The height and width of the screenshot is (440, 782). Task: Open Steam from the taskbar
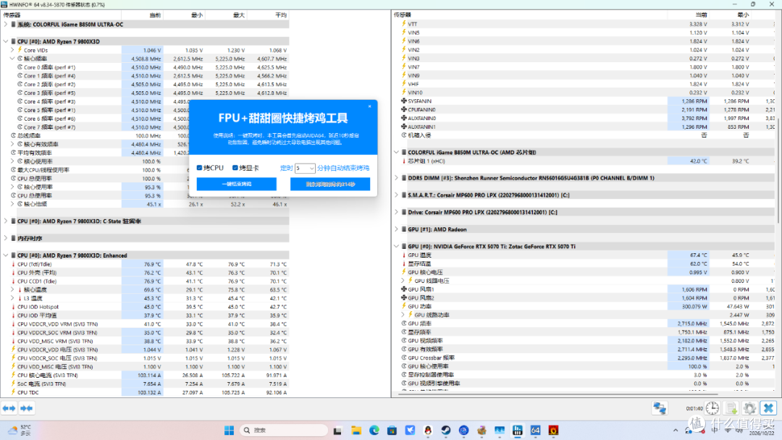[446, 430]
